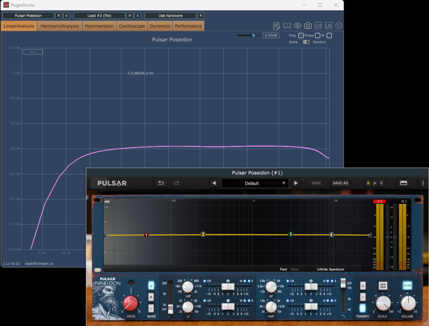429x326 pixels.
Task: Click the undo arrow in Pulsar header
Action: pyautogui.click(x=161, y=183)
